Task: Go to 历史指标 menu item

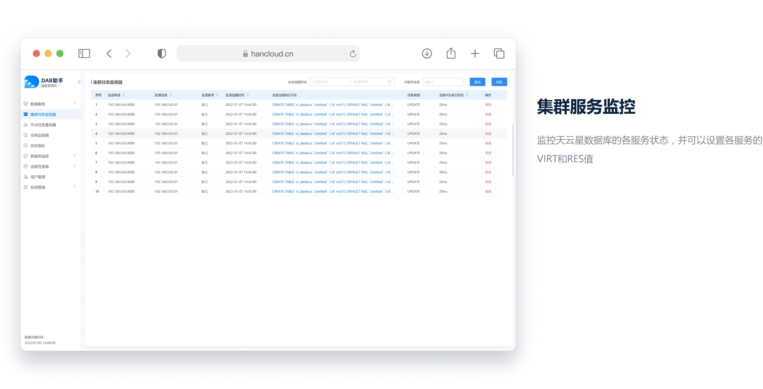Action: 38,145
